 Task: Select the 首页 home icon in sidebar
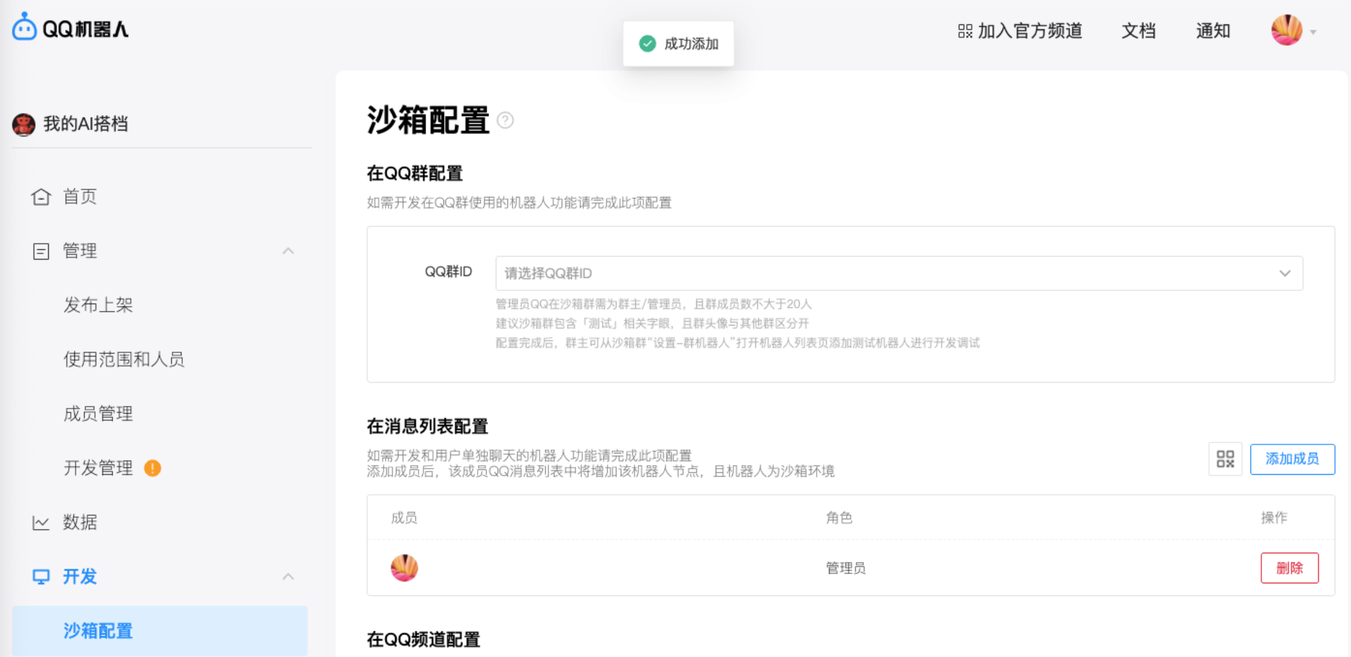(40, 196)
